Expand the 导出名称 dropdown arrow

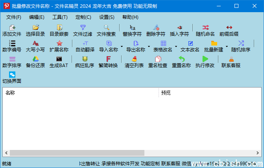click(149, 46)
